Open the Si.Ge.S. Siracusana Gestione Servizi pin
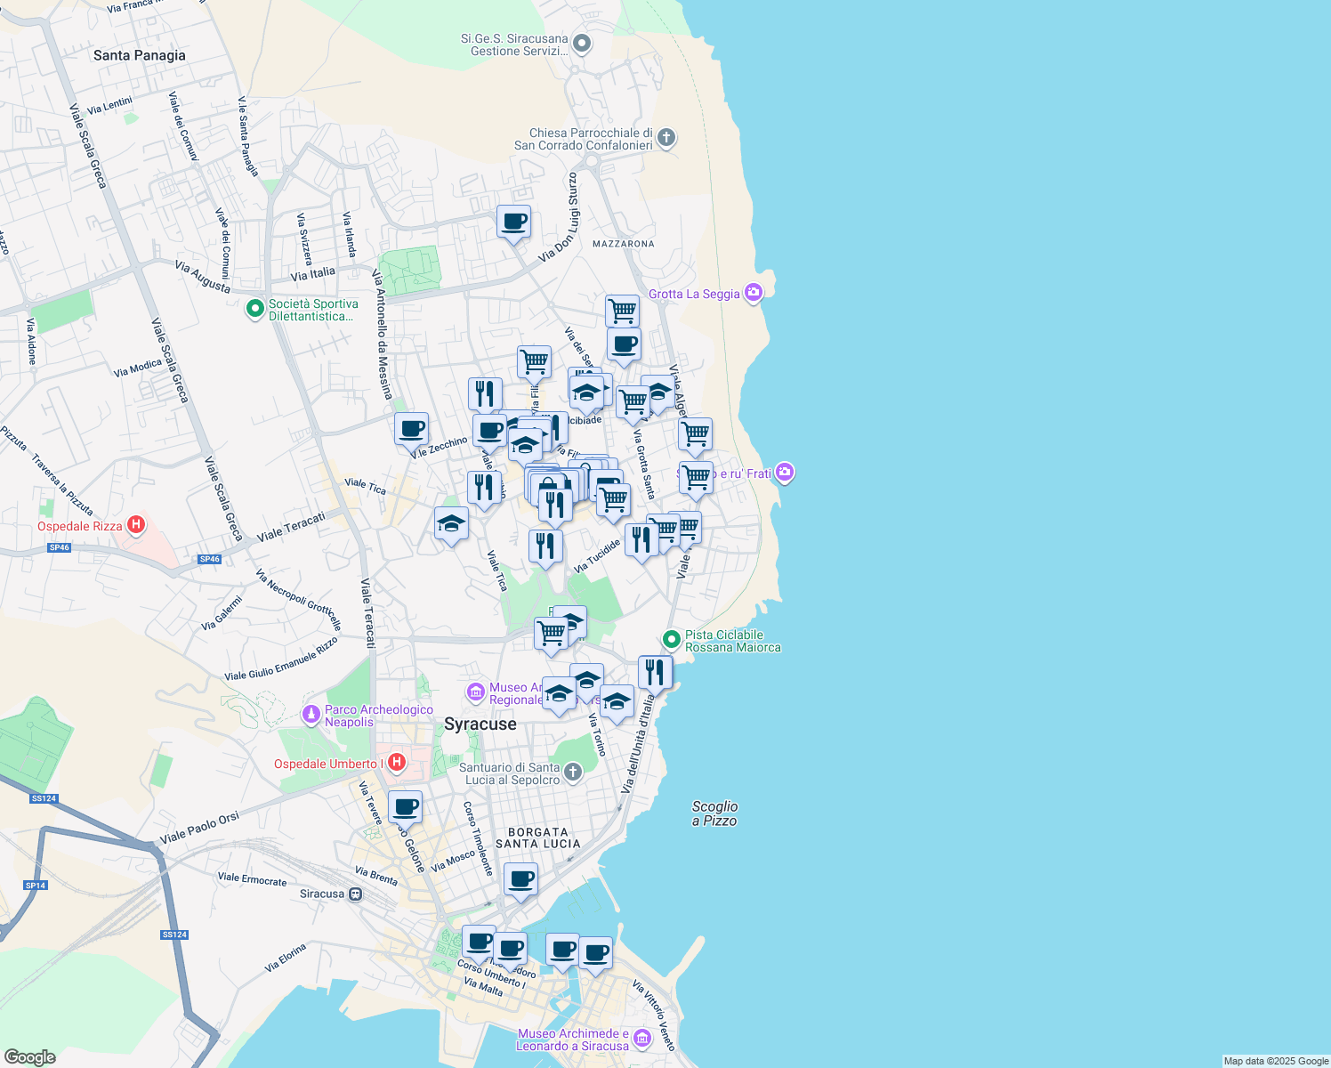This screenshot has width=1331, height=1068. [x=582, y=43]
